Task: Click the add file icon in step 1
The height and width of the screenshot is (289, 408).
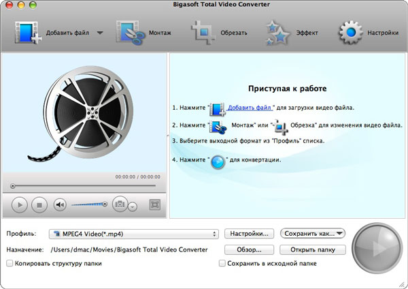Action: pos(218,109)
